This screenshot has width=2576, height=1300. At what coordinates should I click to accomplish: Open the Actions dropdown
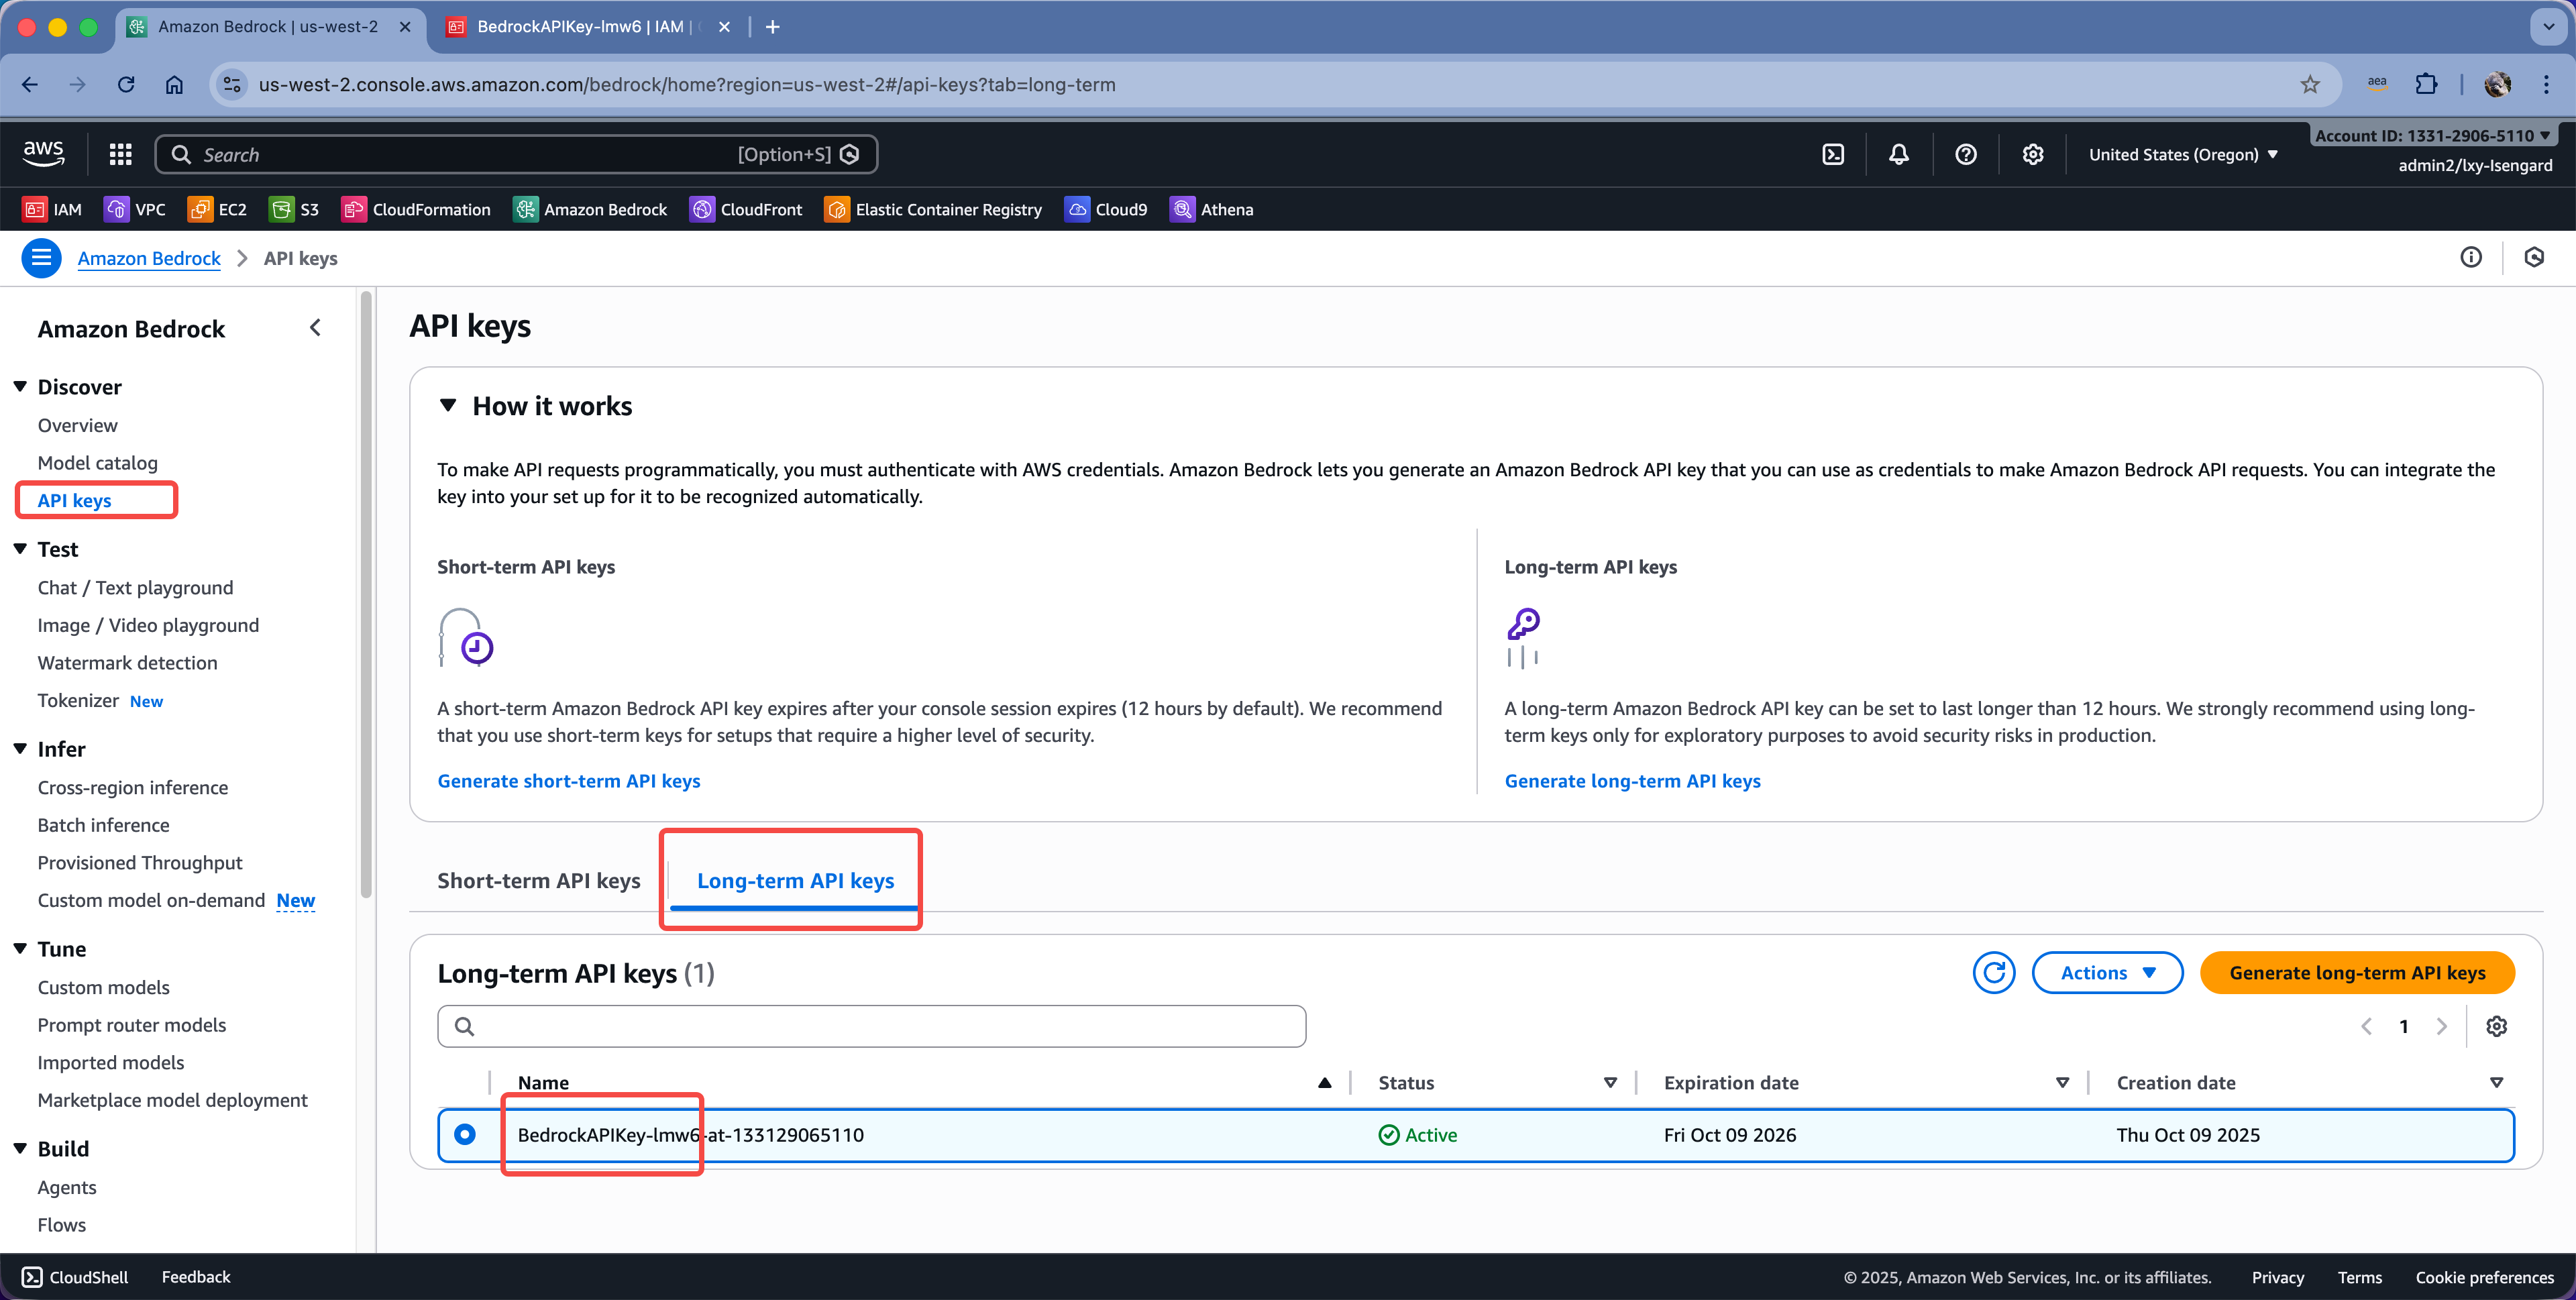pos(2107,973)
